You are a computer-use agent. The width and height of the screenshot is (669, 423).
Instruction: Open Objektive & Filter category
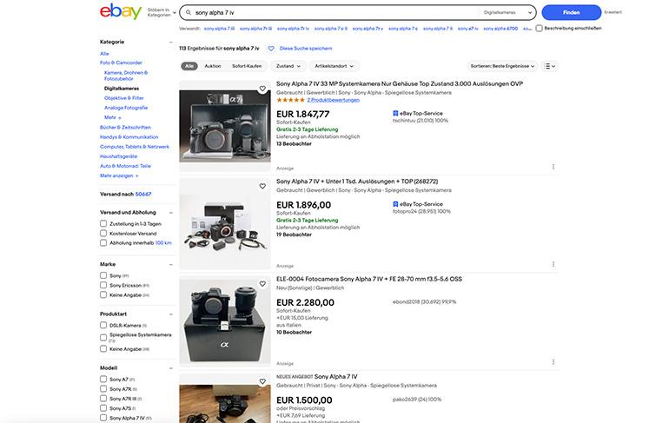(x=123, y=98)
